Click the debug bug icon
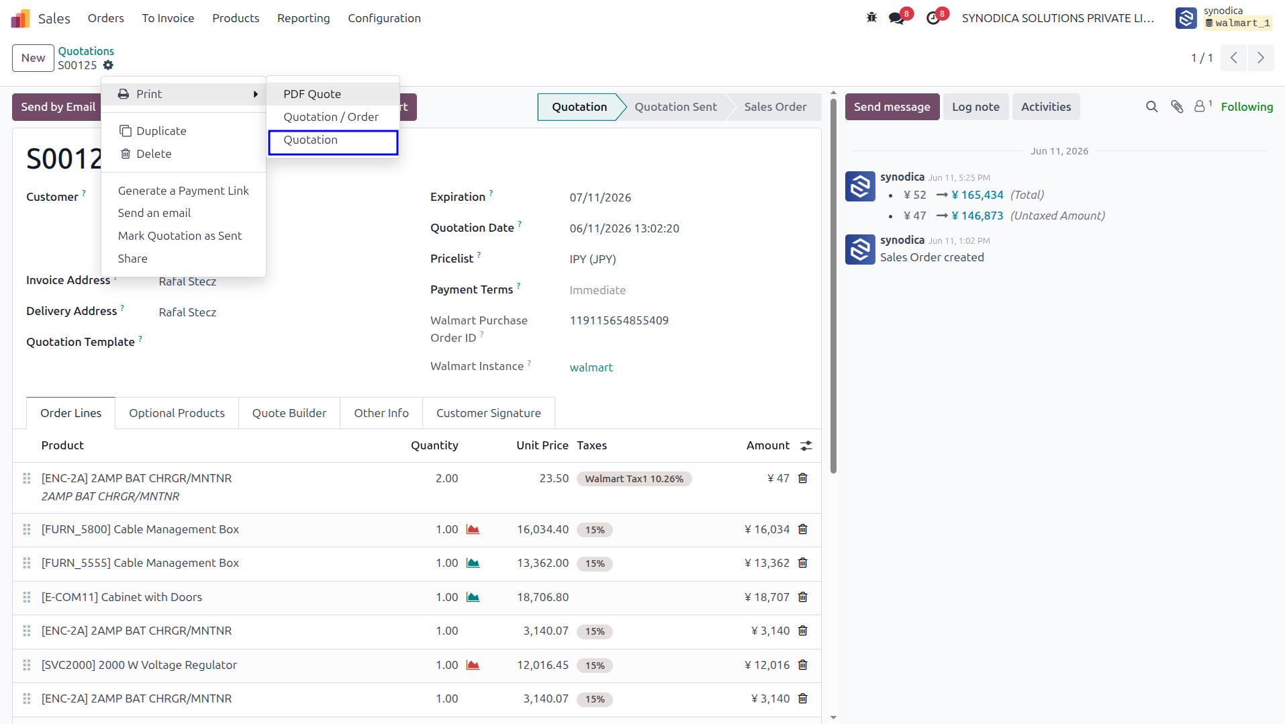 [871, 17]
